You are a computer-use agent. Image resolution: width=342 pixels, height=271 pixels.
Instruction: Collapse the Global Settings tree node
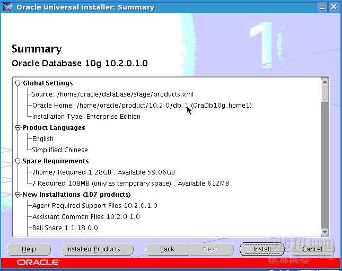tap(18, 83)
